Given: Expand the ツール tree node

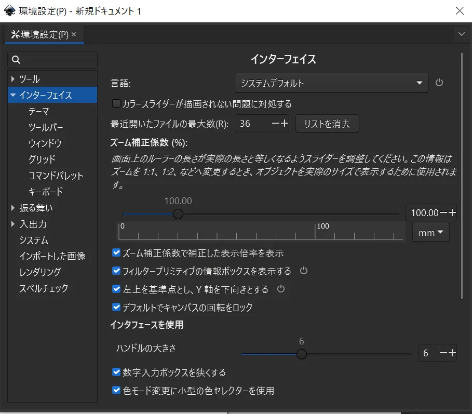Looking at the screenshot, I should (12, 79).
